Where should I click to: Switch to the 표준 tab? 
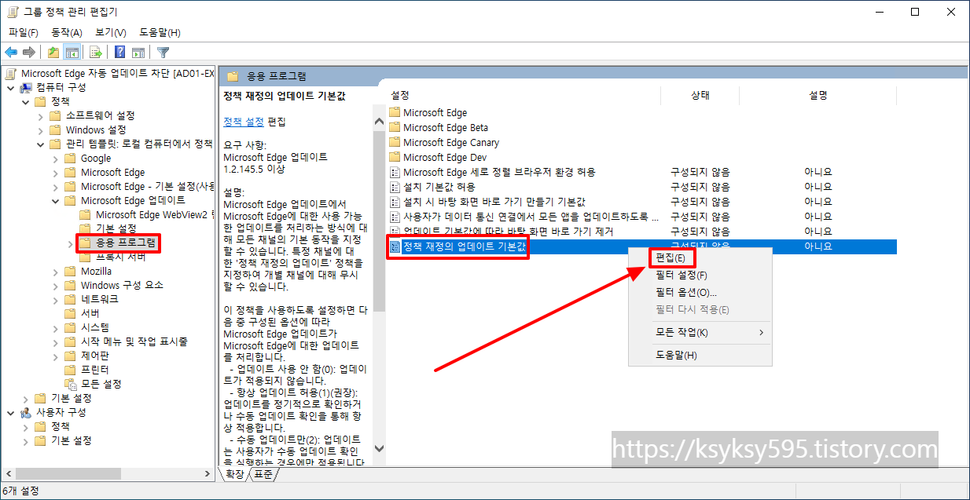[x=264, y=474]
